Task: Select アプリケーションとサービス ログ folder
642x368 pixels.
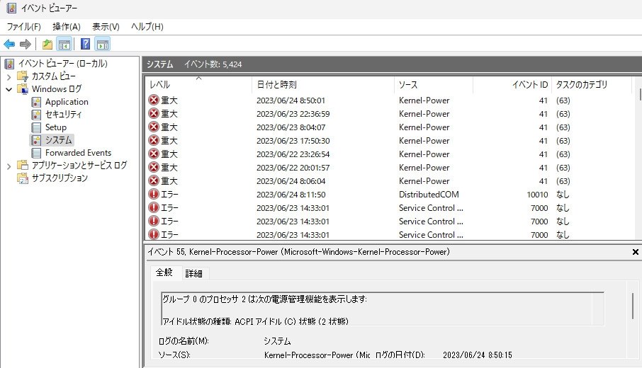Action: (79, 165)
